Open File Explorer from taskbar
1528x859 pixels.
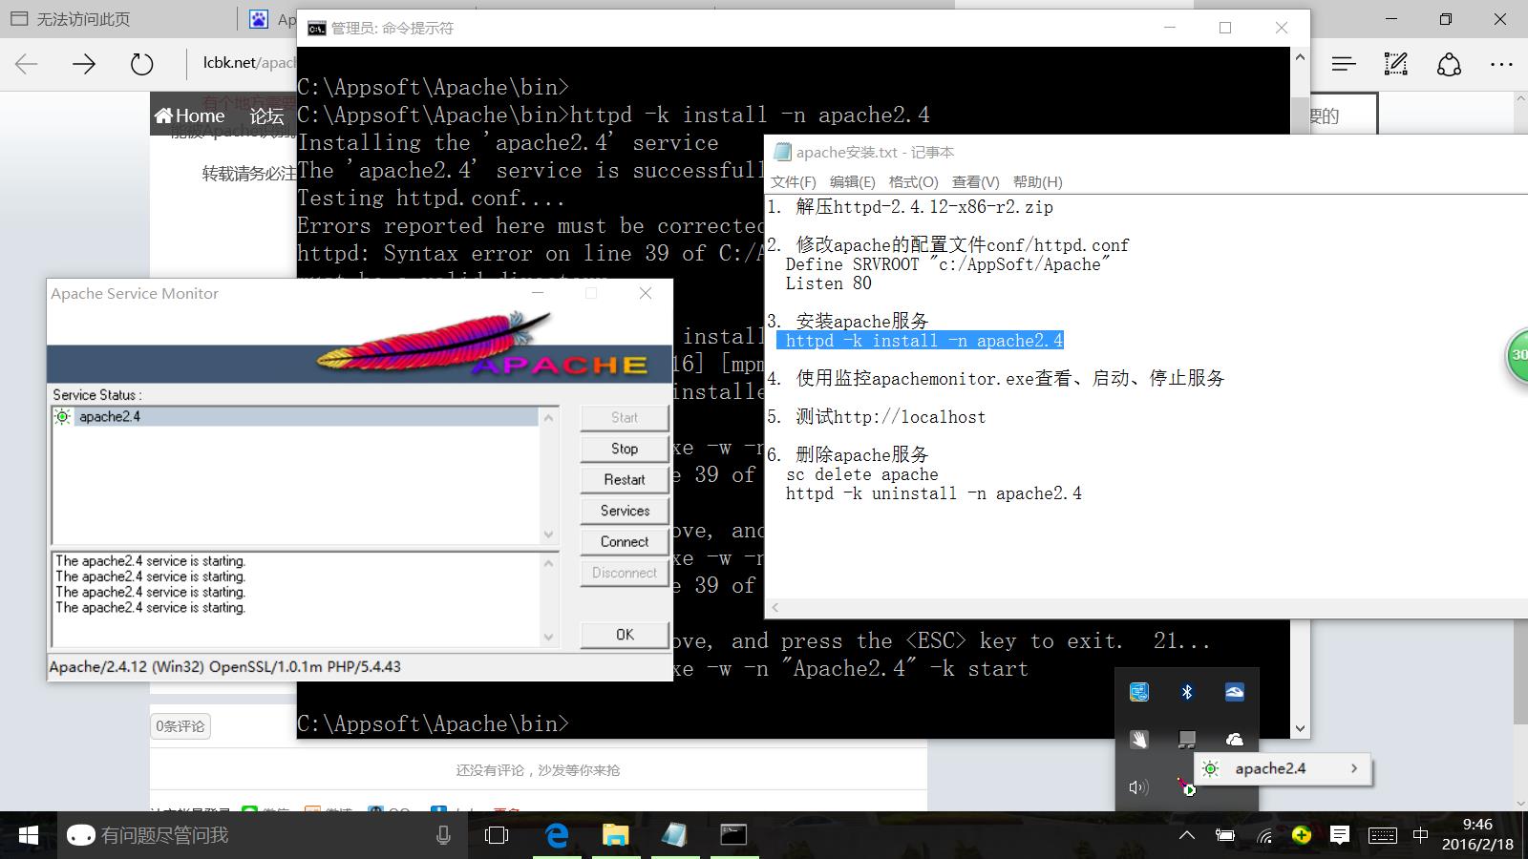click(x=615, y=835)
